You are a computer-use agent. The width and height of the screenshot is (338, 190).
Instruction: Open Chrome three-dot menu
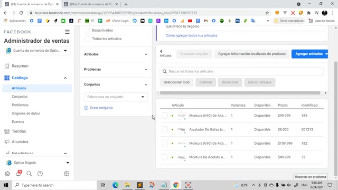click(333, 13)
